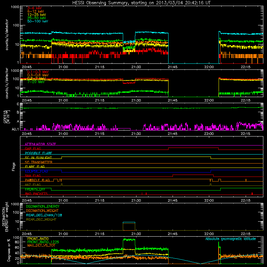Click the 0.1-0.3 MeV legend label
This screenshot has width=267, height=267.
coord(38,72)
